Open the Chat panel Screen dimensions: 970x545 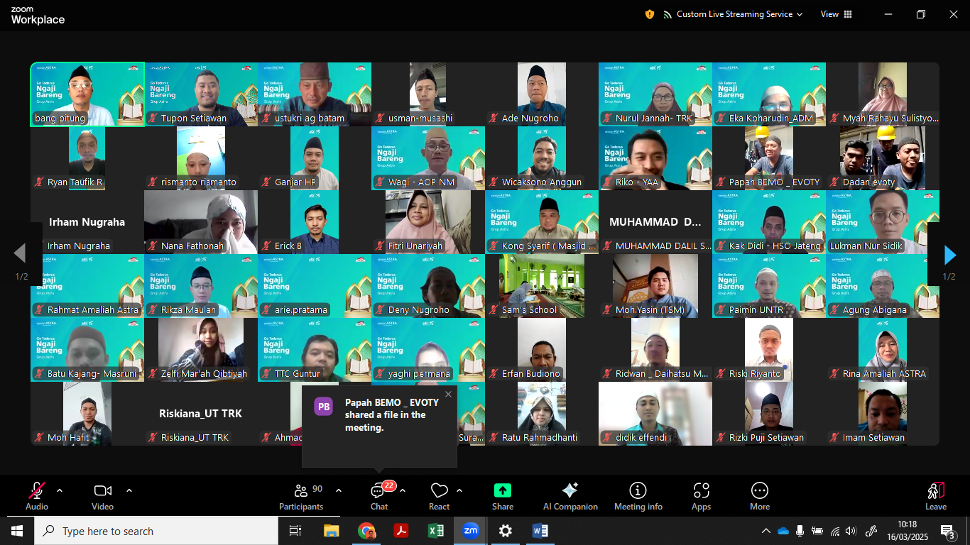[378, 496]
